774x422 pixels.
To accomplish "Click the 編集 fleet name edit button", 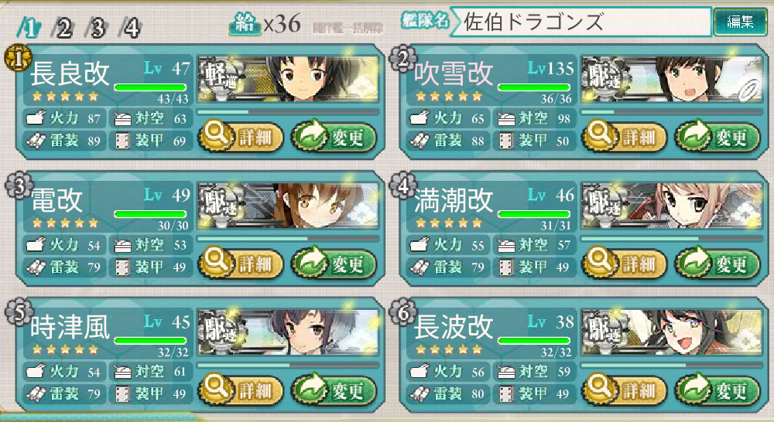I will 740,22.
